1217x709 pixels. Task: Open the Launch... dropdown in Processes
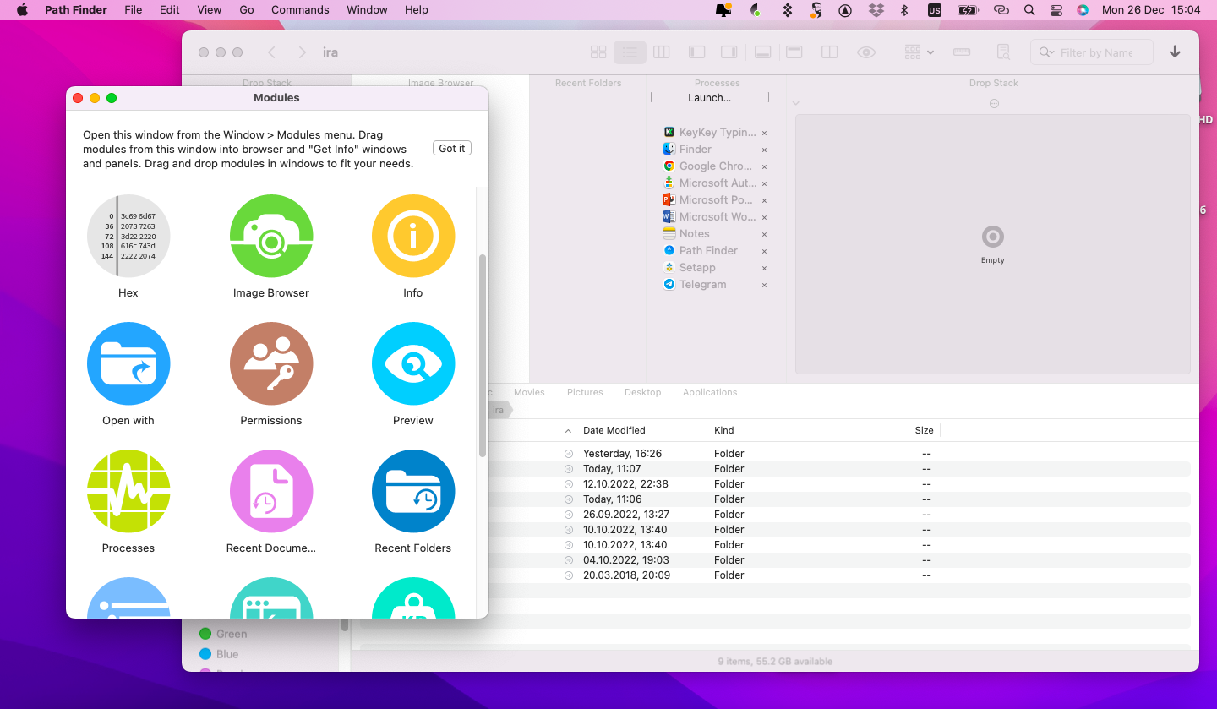click(710, 98)
